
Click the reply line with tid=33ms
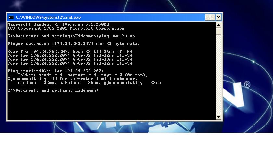[x=70, y=59]
